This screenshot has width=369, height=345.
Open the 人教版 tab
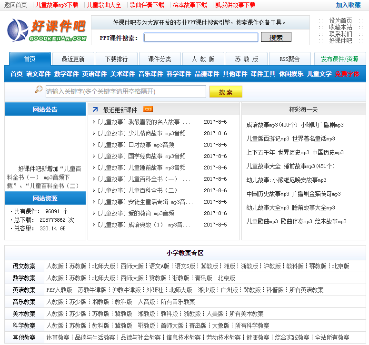coord(203,59)
